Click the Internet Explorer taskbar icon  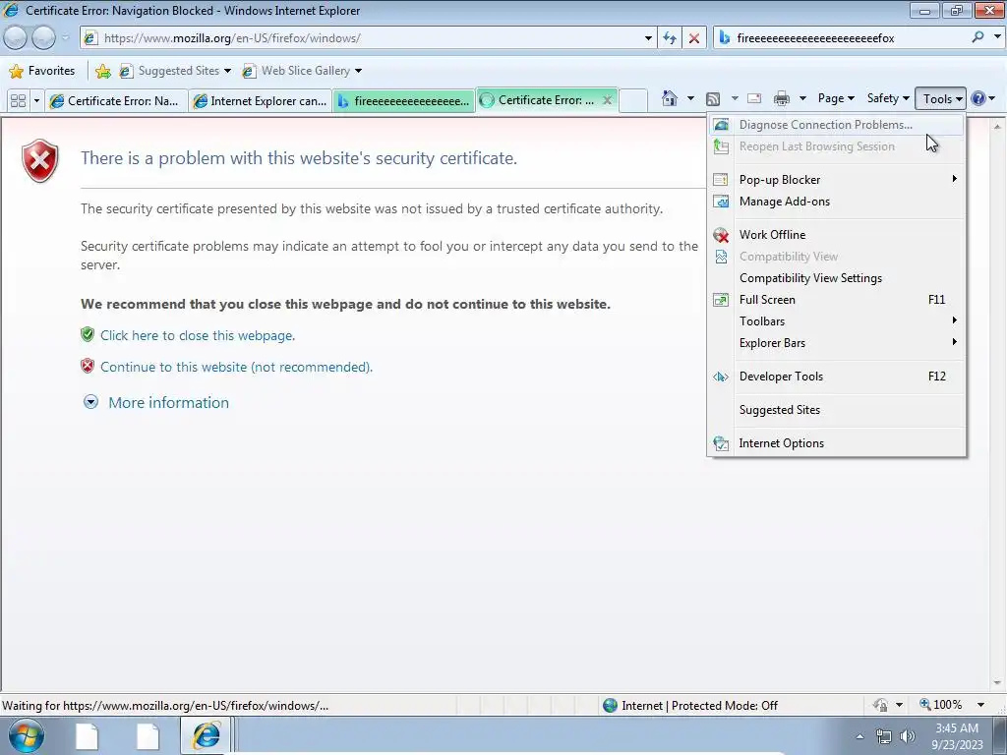tap(206, 735)
